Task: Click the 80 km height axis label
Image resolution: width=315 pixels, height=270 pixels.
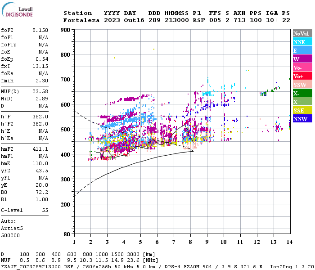Action: pos(67,234)
